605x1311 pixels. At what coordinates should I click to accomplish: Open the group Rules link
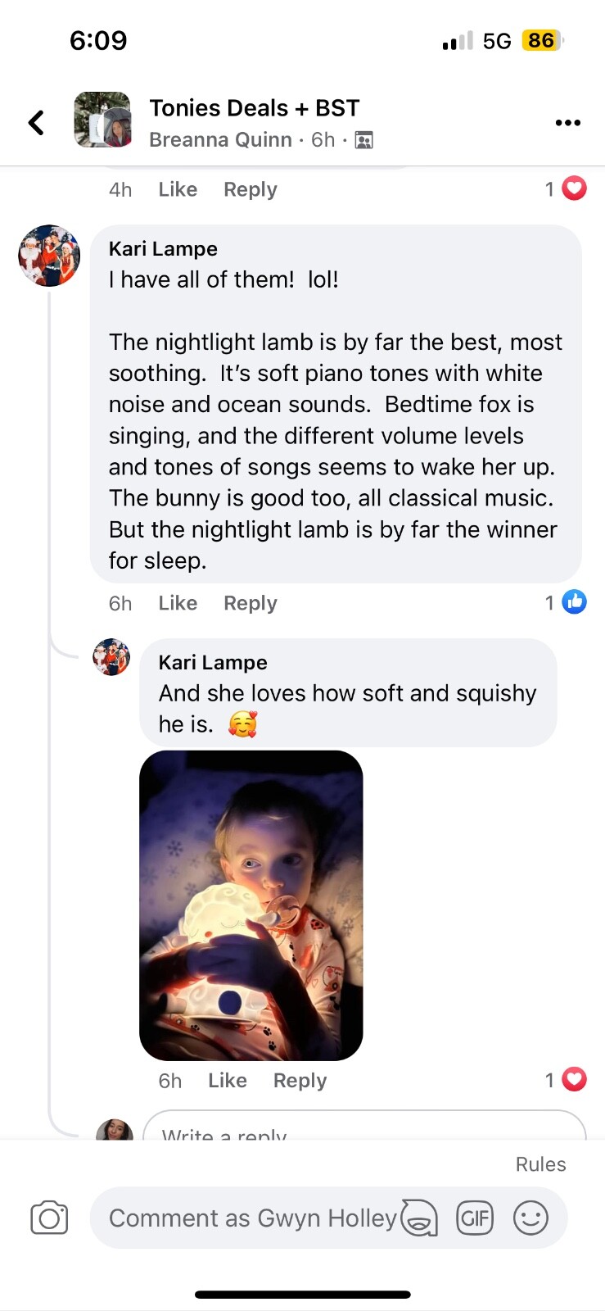(540, 1164)
